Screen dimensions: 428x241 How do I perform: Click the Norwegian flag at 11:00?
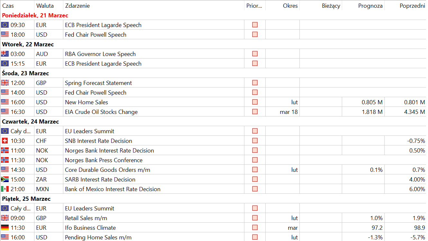[x=5, y=150]
